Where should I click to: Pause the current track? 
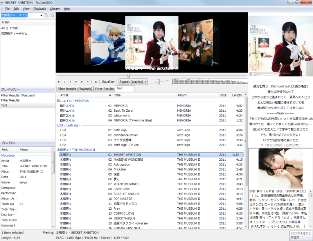65,82
